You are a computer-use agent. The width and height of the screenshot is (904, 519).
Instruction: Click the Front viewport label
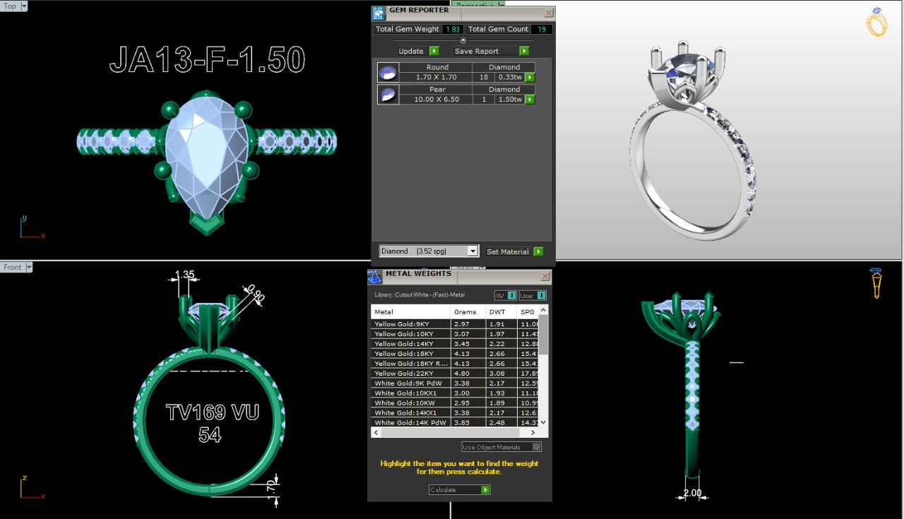pyautogui.click(x=12, y=267)
